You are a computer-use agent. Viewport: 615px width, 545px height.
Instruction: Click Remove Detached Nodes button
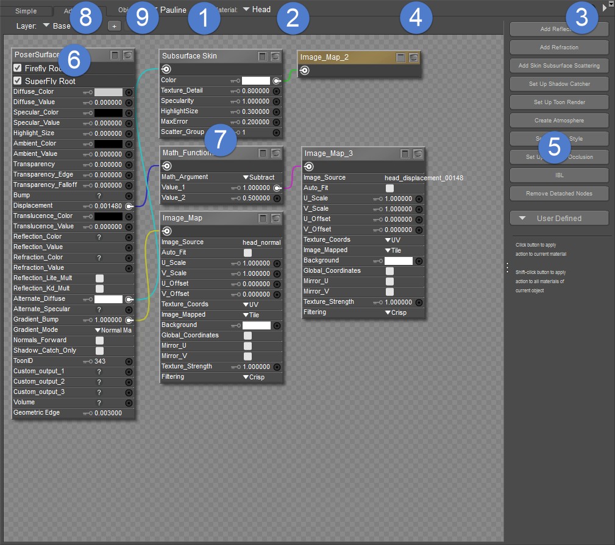point(559,194)
